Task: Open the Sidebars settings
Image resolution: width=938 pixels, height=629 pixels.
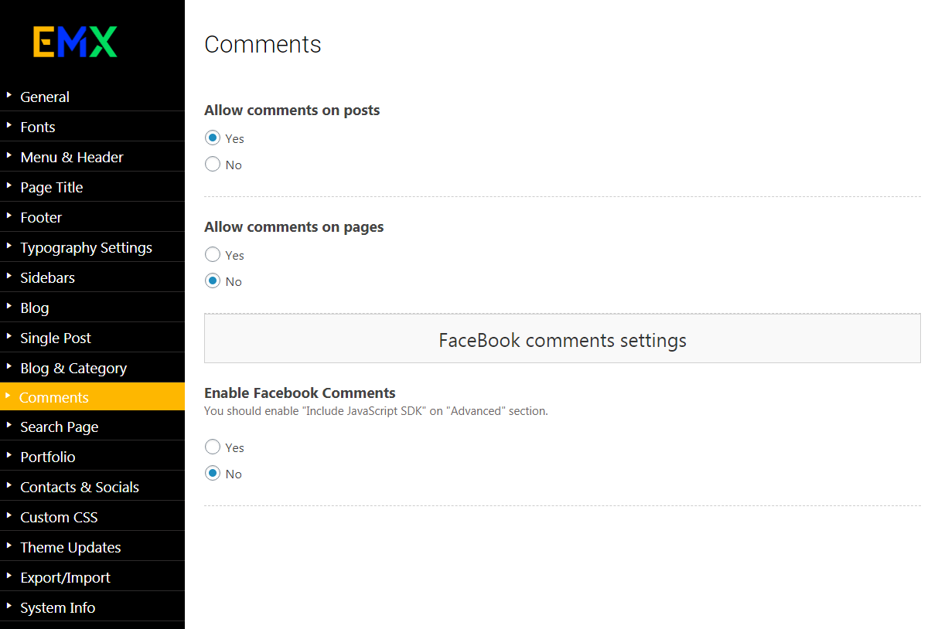Action: point(47,277)
